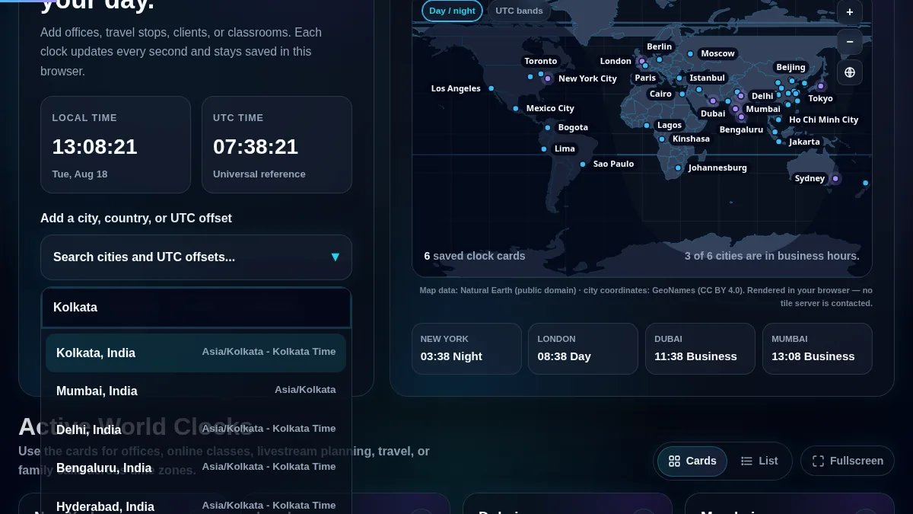The height and width of the screenshot is (514, 913).
Task: Select Kolkata, India from suggestions
Action: coord(196,353)
